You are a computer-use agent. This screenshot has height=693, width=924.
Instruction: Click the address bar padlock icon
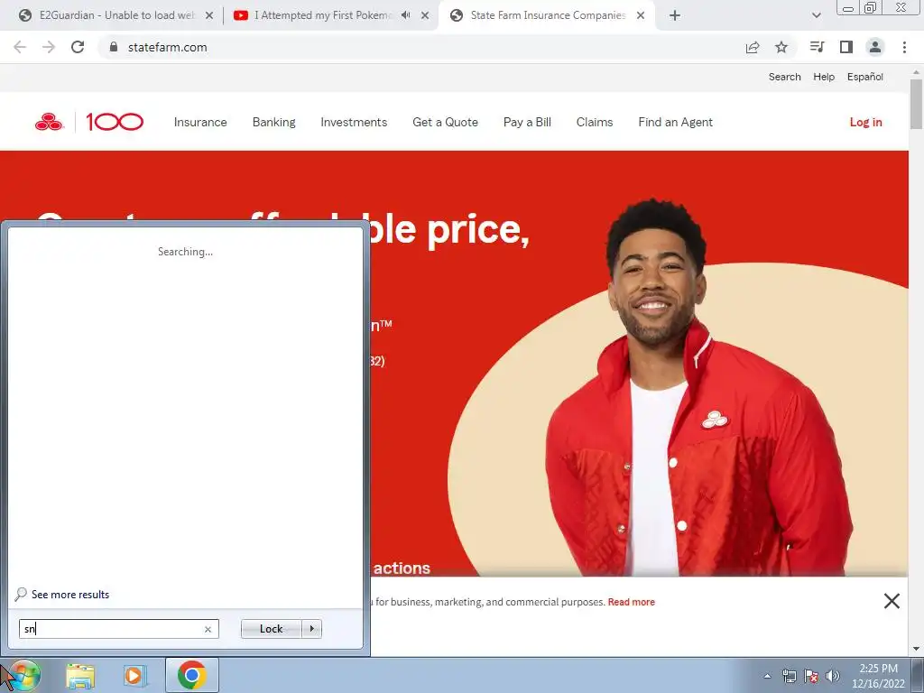pyautogui.click(x=114, y=47)
